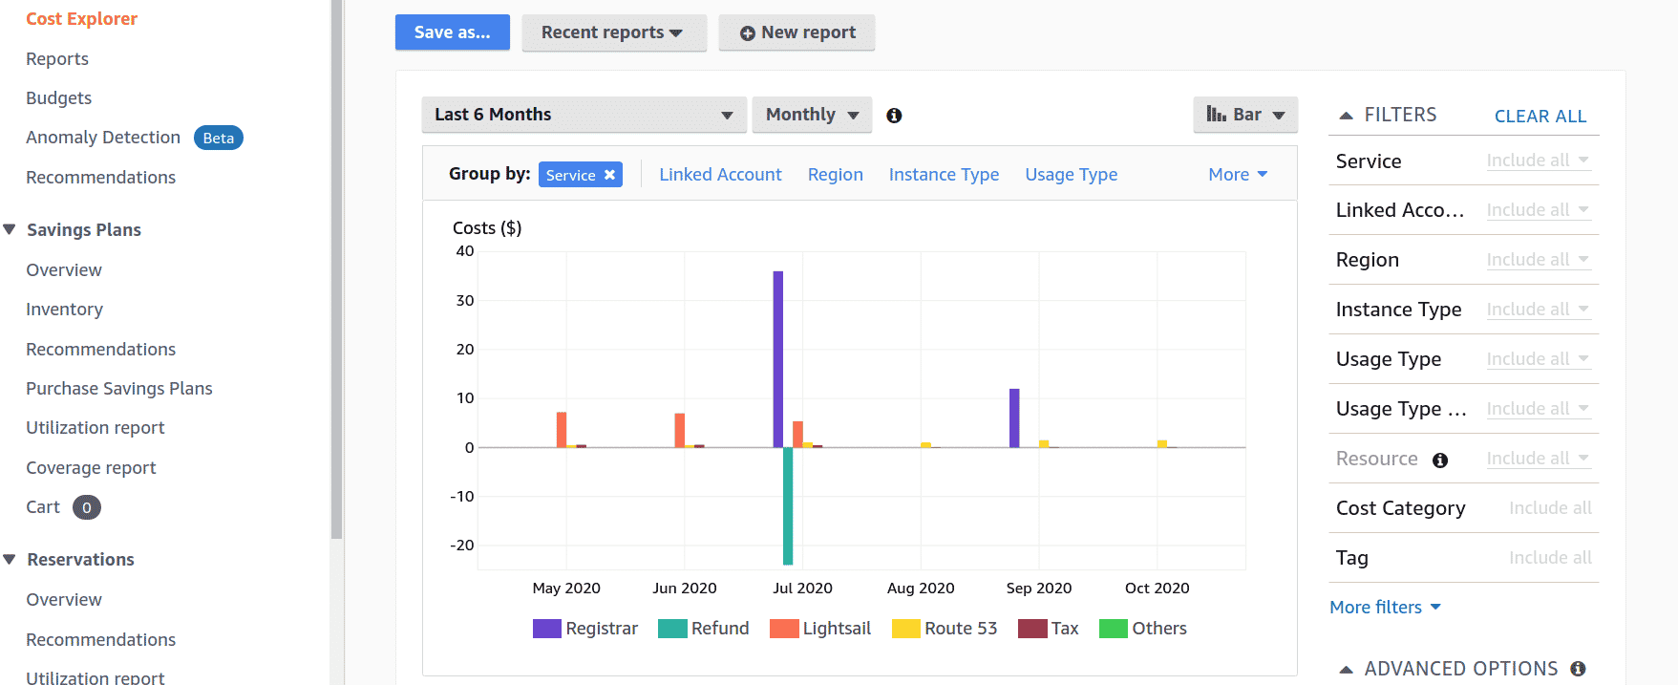This screenshot has height=685, width=1678.
Task: Group by Instance Type
Action: (944, 175)
